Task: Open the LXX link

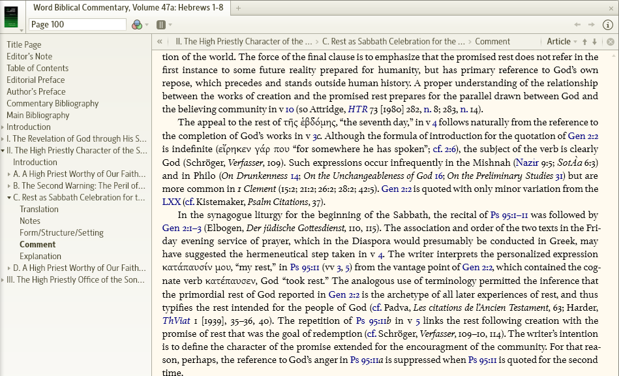Action: (172, 202)
